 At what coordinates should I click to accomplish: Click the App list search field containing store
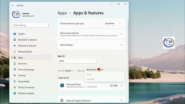[78, 61]
